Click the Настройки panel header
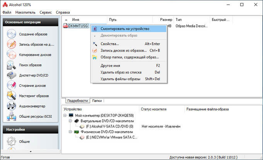This screenshot has height=160, width=263. point(31,129)
